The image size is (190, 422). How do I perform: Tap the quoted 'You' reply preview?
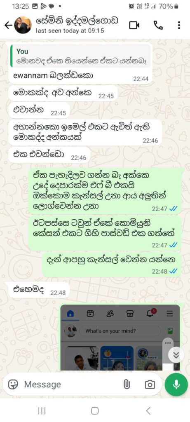coord(80,56)
